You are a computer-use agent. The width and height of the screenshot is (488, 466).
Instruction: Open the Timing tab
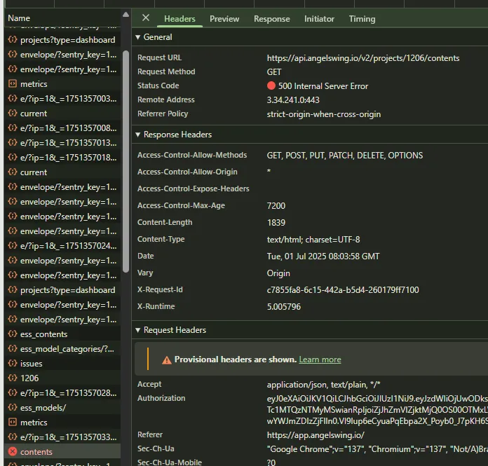pyautogui.click(x=362, y=19)
